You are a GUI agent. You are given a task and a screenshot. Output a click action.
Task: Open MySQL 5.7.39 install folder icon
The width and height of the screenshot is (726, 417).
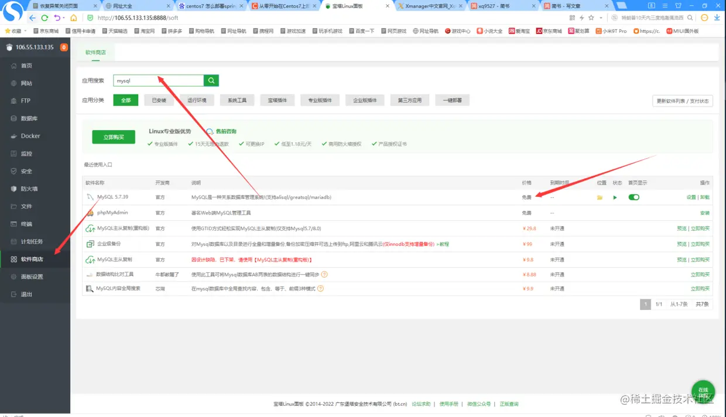pos(600,197)
